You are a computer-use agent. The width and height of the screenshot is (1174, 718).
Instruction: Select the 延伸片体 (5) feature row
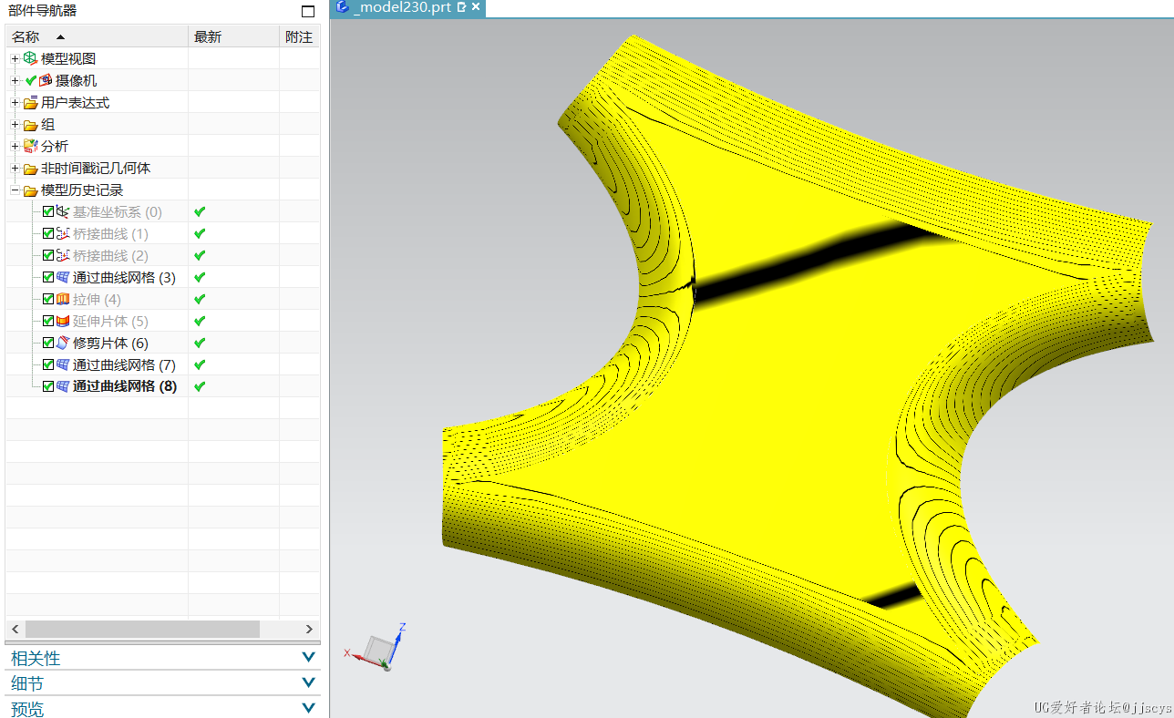[163, 321]
